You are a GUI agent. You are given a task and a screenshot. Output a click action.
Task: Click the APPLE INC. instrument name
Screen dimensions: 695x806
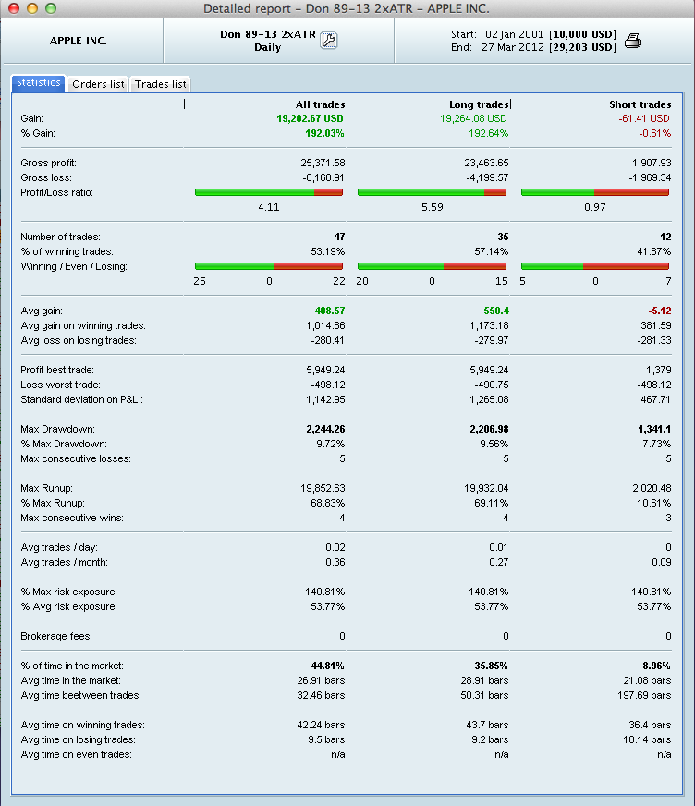click(x=79, y=41)
